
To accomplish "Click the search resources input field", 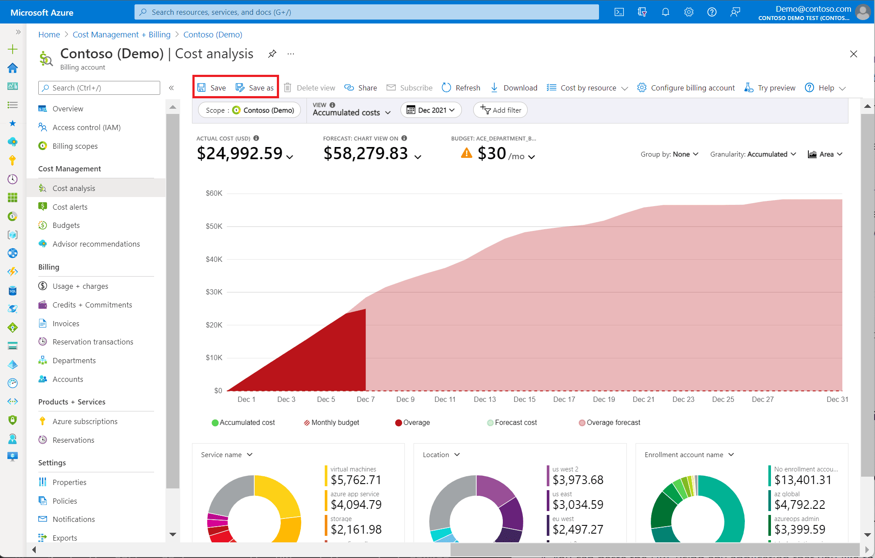I will coord(367,12).
